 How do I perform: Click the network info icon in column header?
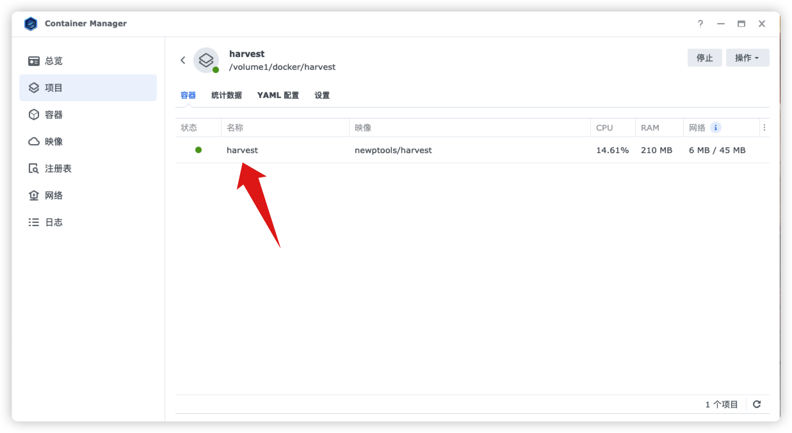click(x=716, y=127)
